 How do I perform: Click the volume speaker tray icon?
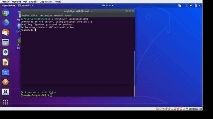click(x=191, y=6)
